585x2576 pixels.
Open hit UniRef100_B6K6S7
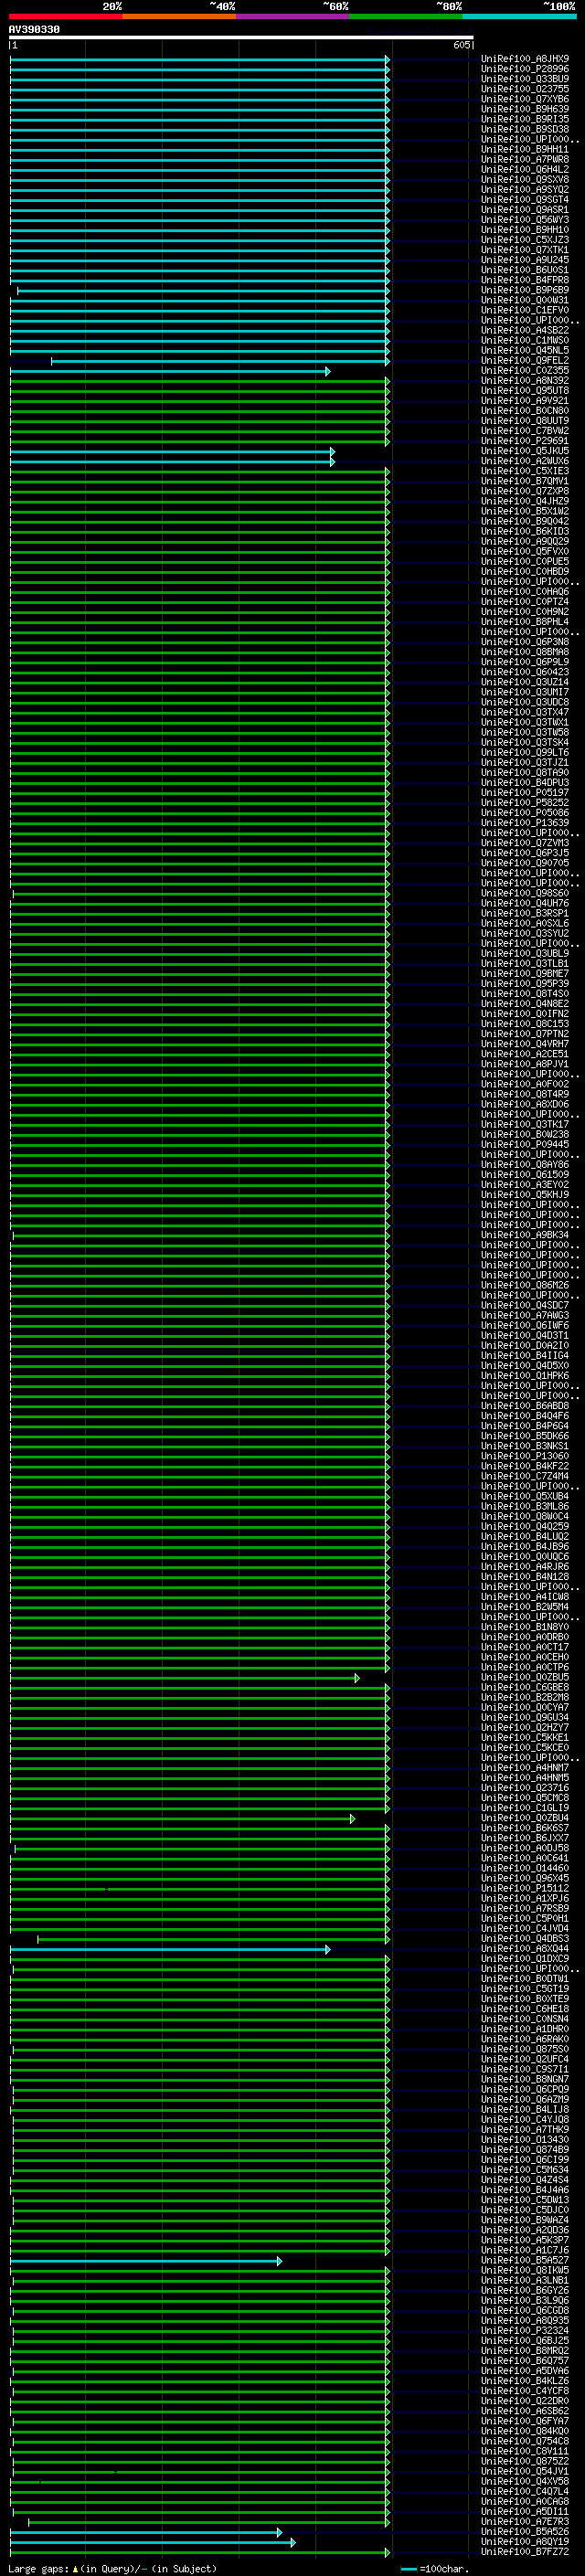(x=525, y=1828)
